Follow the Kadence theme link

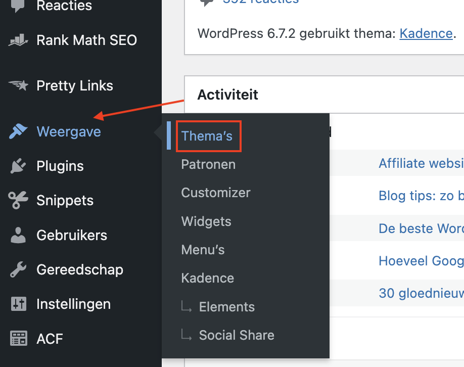click(426, 34)
